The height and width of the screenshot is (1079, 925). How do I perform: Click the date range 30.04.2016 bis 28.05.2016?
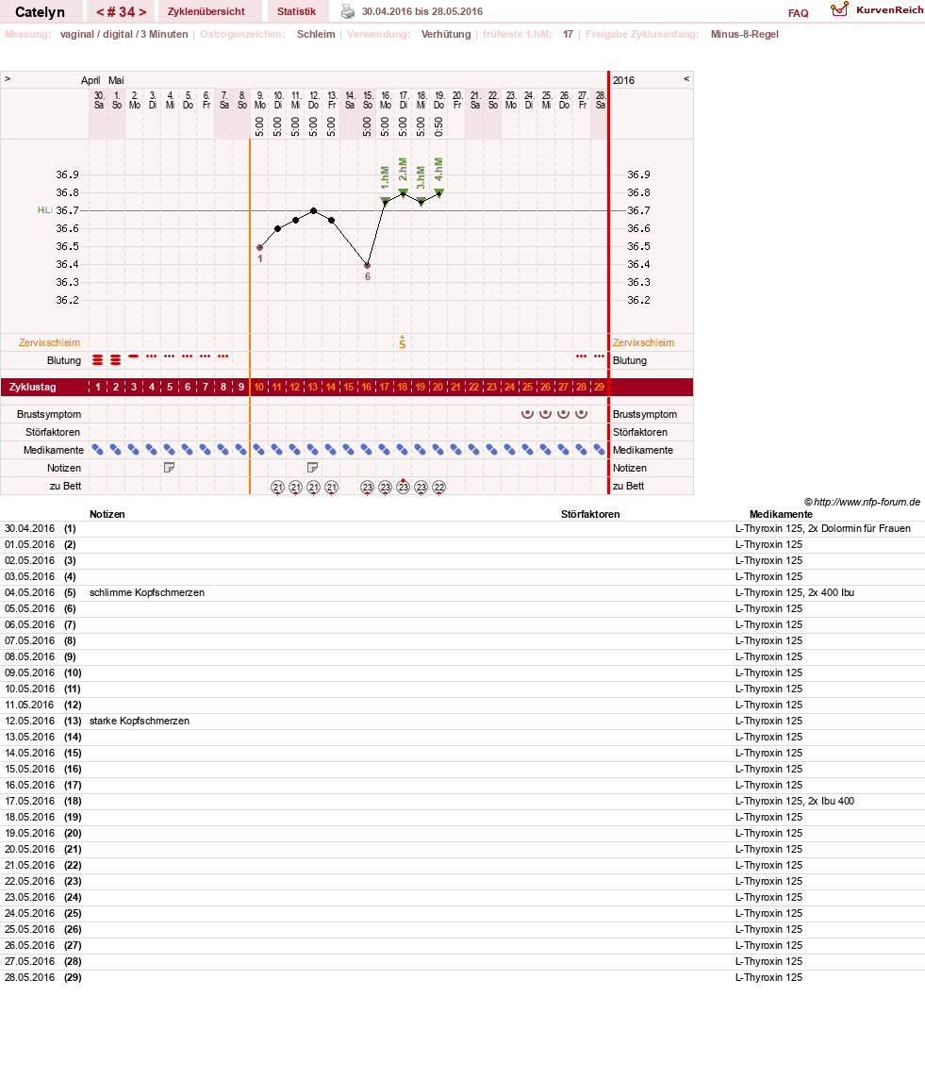click(x=422, y=11)
